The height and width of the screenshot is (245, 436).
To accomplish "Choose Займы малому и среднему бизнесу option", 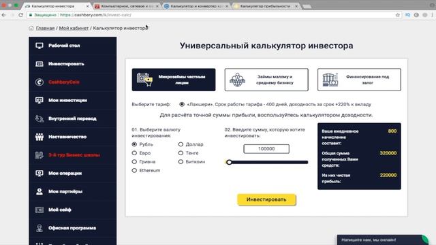I will [266, 80].
